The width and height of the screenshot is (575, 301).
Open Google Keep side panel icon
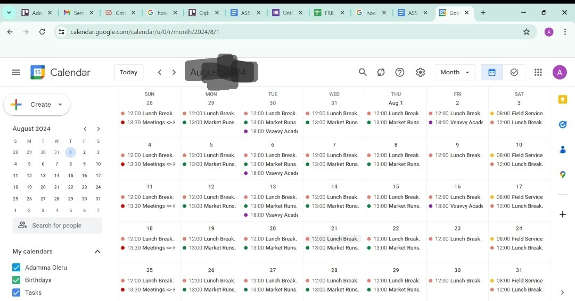(x=563, y=99)
